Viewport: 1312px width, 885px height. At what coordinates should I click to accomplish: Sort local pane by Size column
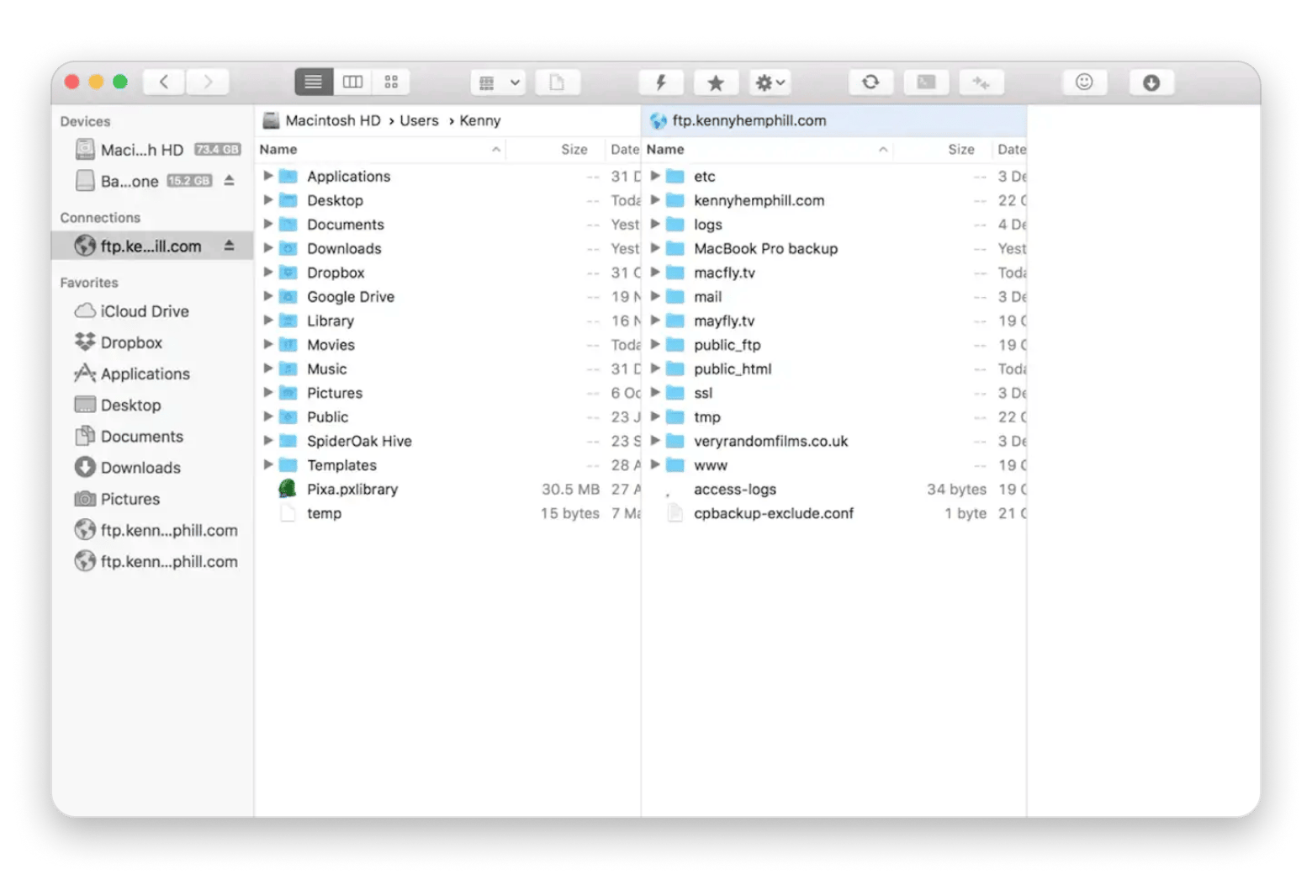point(574,150)
